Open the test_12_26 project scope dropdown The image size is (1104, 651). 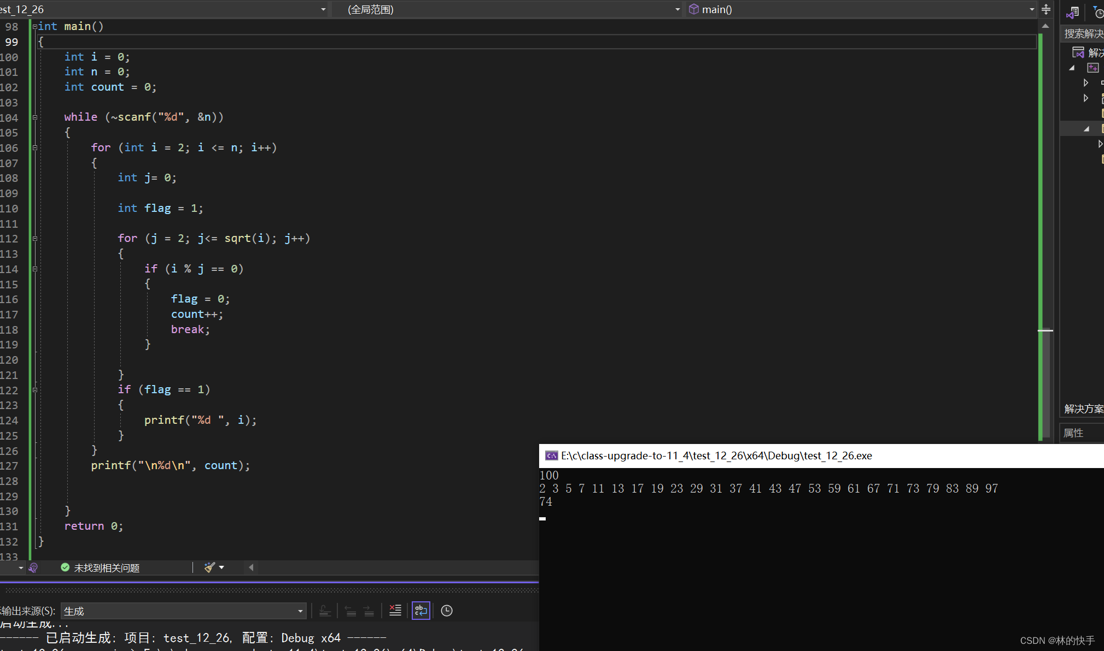(x=323, y=9)
